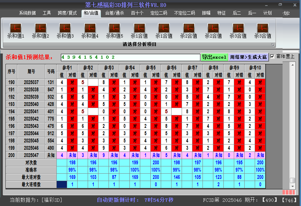
Task: Switch to the 跨度/复式 tab
Action: [67, 13]
